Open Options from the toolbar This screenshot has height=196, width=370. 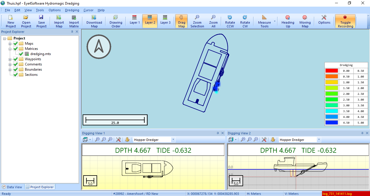click(324, 21)
